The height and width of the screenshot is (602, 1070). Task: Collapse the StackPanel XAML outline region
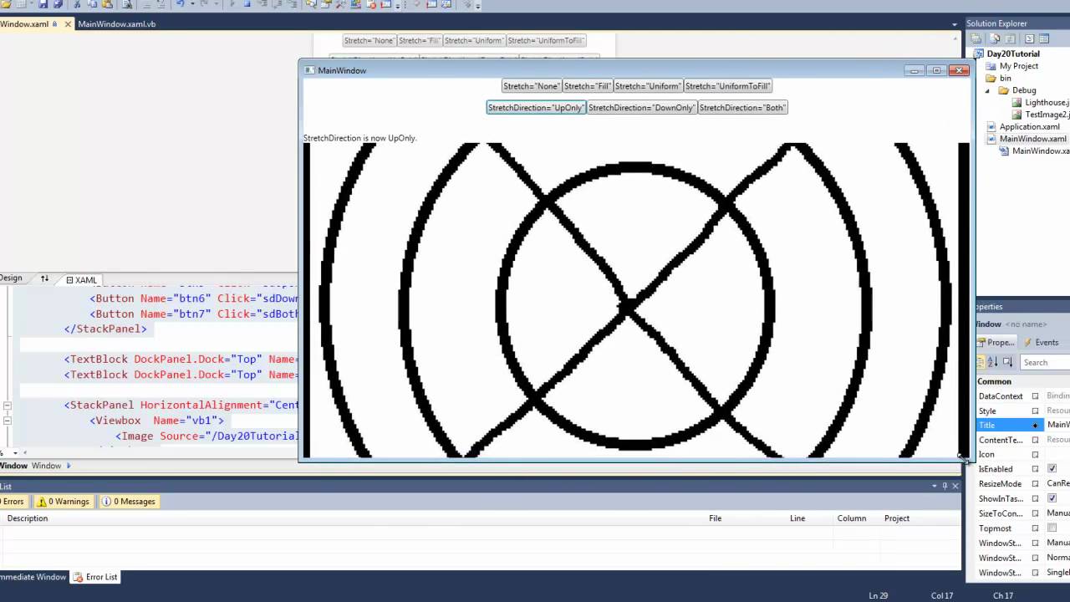click(x=7, y=406)
